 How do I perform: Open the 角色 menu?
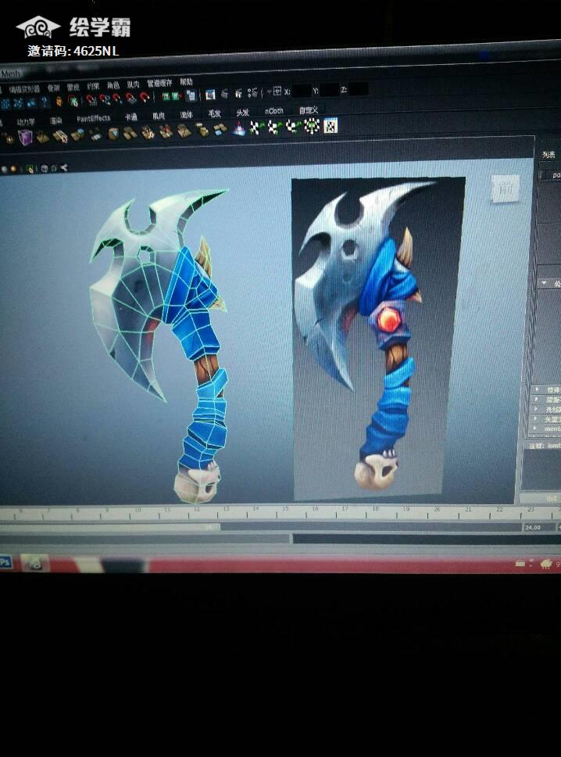113,85
